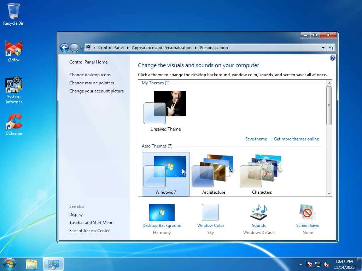This screenshot has width=362, height=271.
Task: Open Action Center flag tray icon
Action: 309,264
